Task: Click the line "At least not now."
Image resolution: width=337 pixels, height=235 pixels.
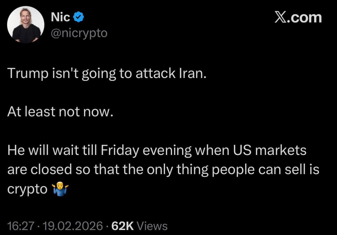Action: click(x=60, y=112)
